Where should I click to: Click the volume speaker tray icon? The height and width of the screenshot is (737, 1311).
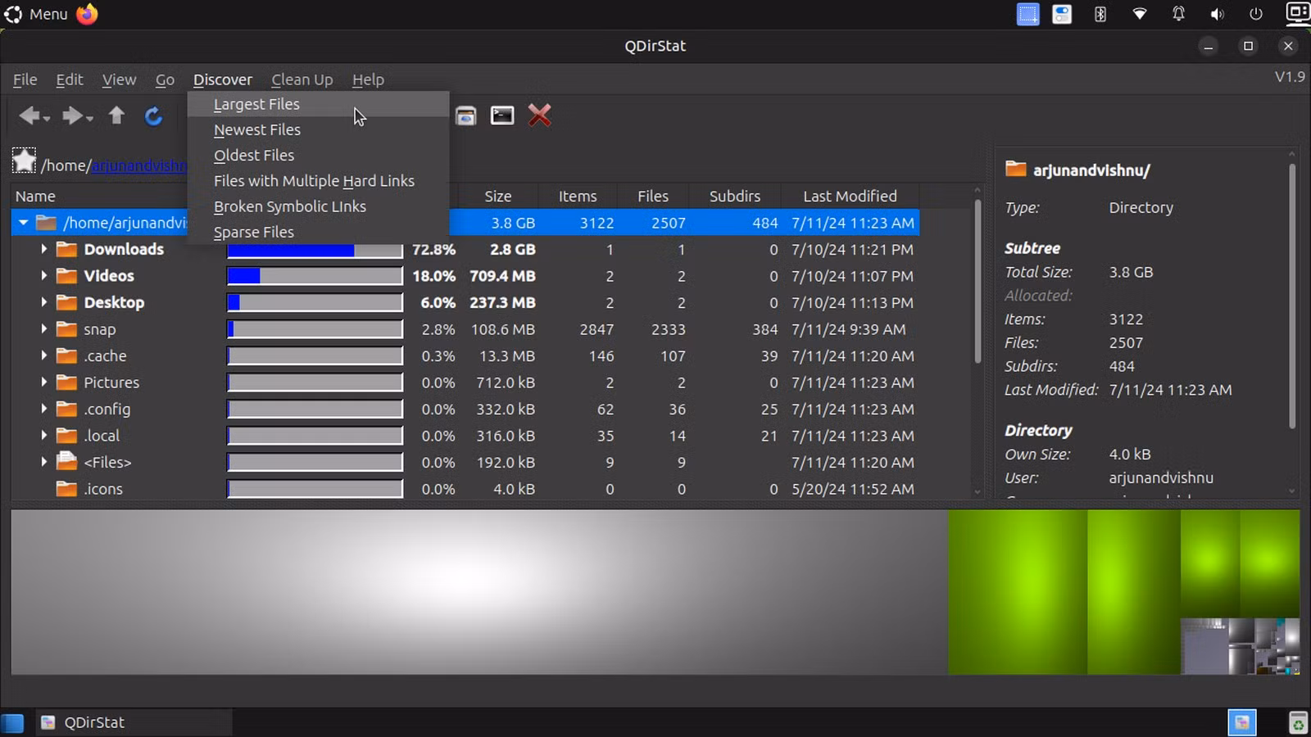coord(1218,14)
